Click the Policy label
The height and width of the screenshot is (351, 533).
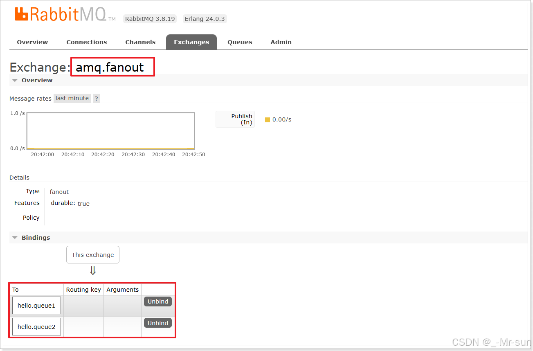click(x=31, y=218)
